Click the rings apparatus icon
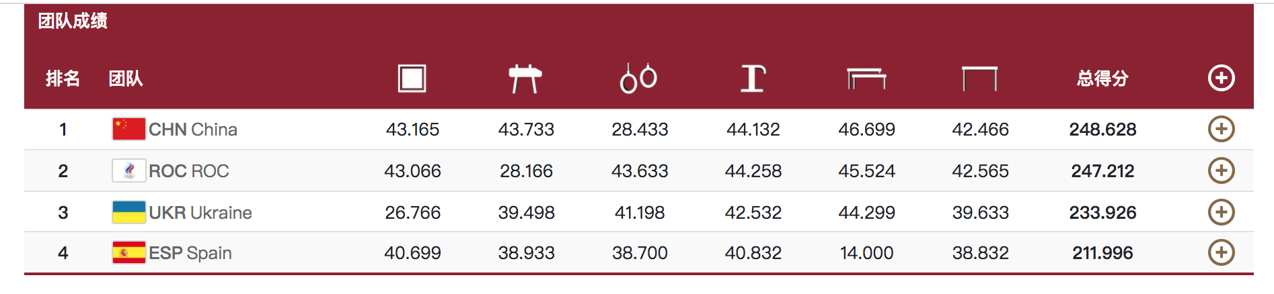The height and width of the screenshot is (294, 1274). click(x=638, y=79)
